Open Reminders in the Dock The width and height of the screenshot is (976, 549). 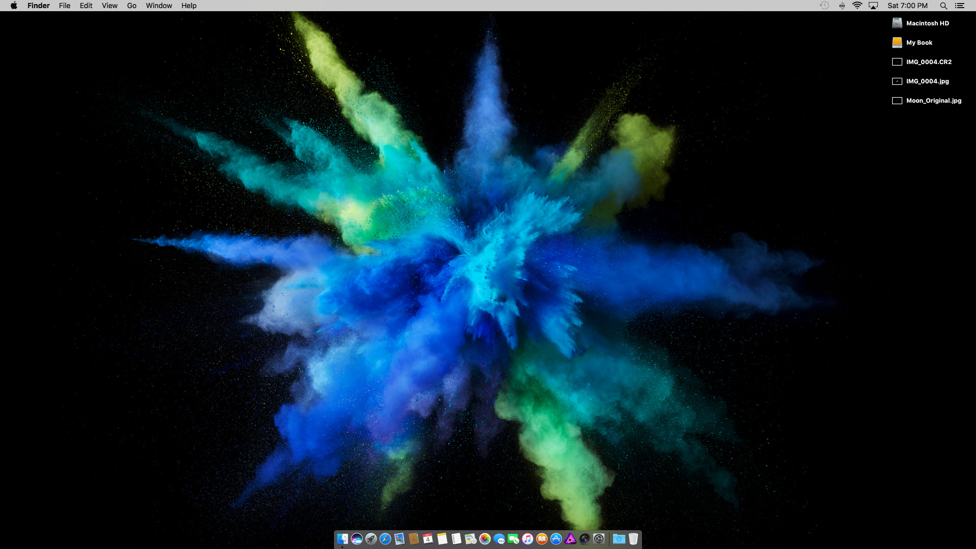[456, 539]
